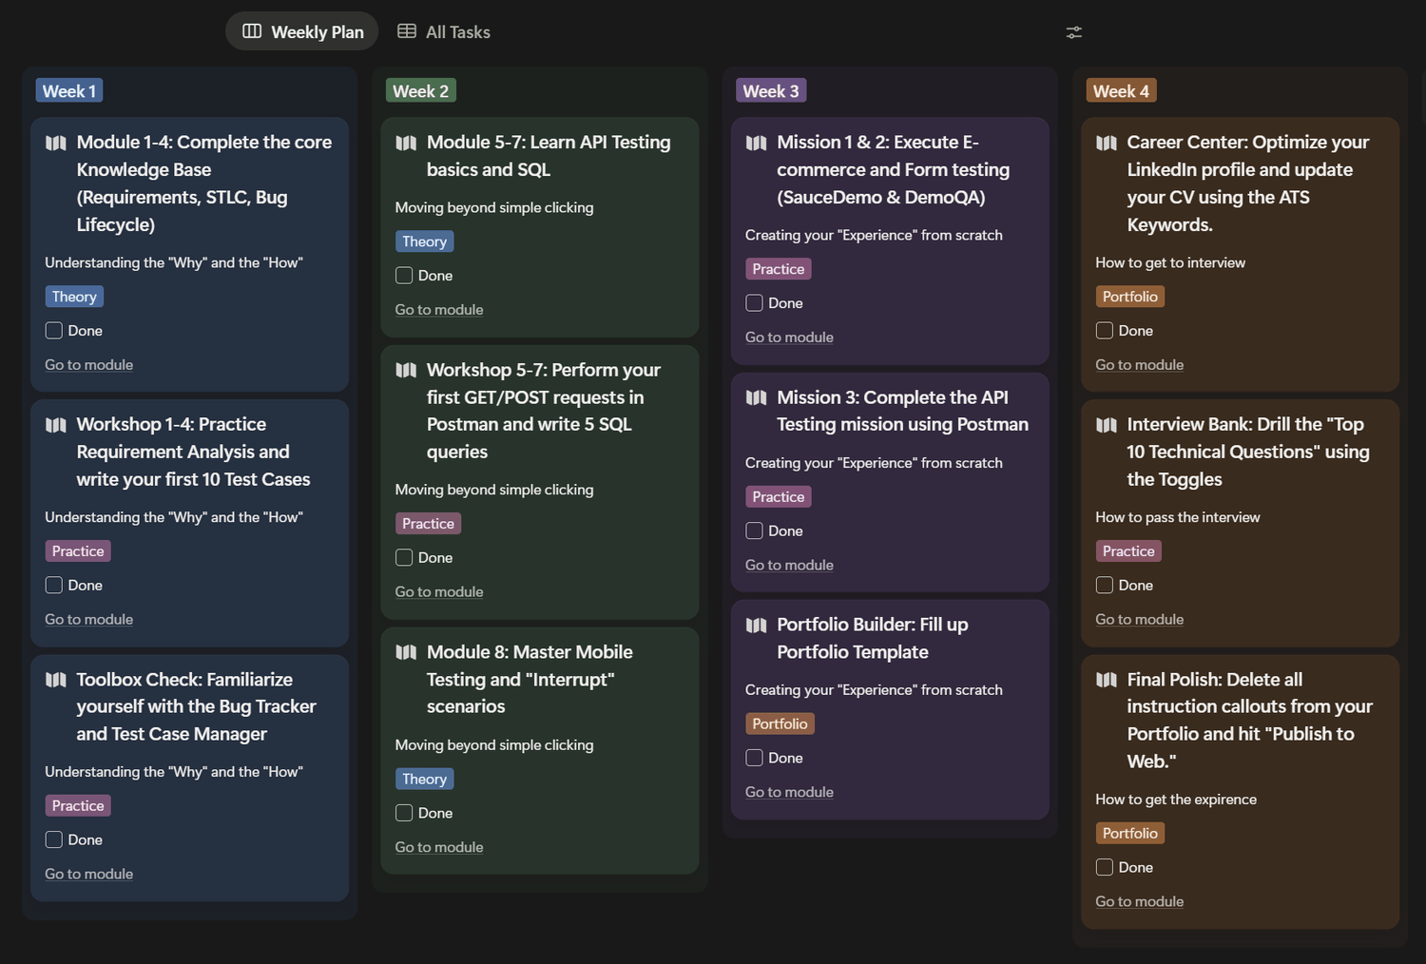Select the Weekly Plan tab

coord(302,32)
